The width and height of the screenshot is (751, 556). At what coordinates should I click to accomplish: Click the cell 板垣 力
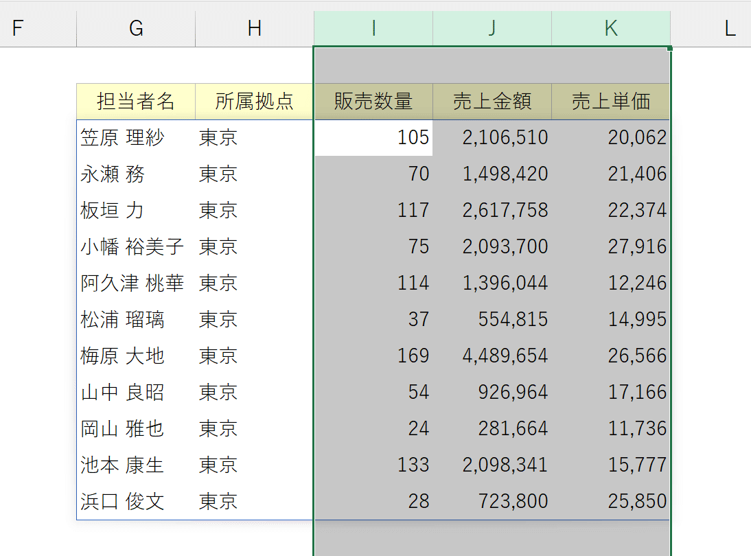coord(136,210)
